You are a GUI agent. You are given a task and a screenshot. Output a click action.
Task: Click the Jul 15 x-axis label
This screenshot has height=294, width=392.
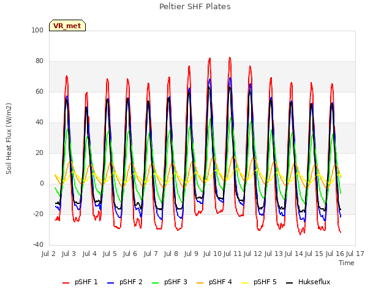[x=314, y=254]
